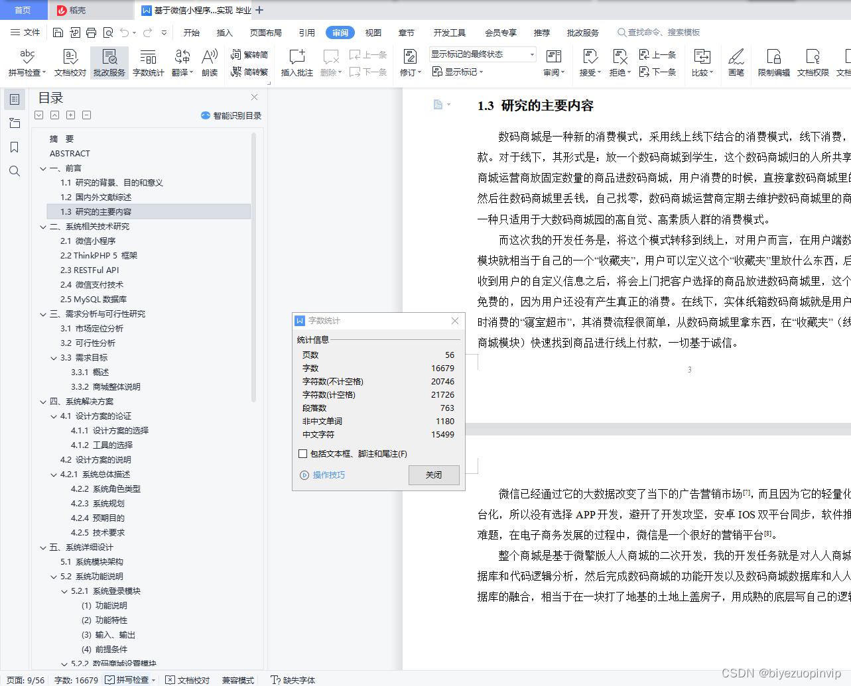Viewport: 851px width, 686px height.
Task: Switch to the 页面布局 ribbon tab
Action: (x=266, y=32)
